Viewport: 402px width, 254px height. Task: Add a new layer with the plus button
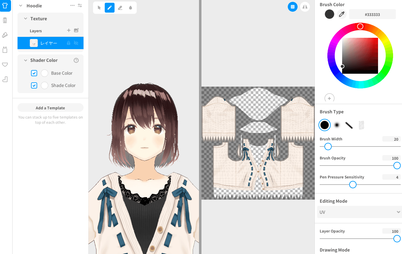click(x=68, y=31)
